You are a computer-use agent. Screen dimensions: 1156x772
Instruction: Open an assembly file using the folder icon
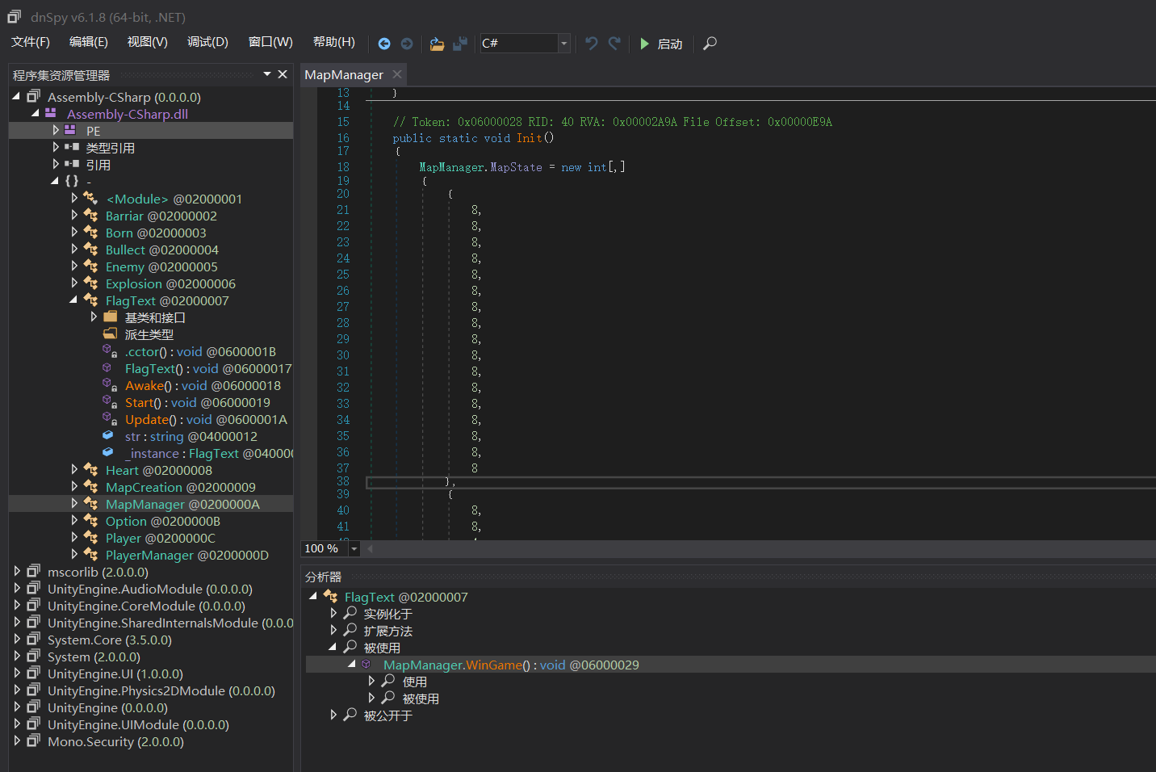(437, 44)
